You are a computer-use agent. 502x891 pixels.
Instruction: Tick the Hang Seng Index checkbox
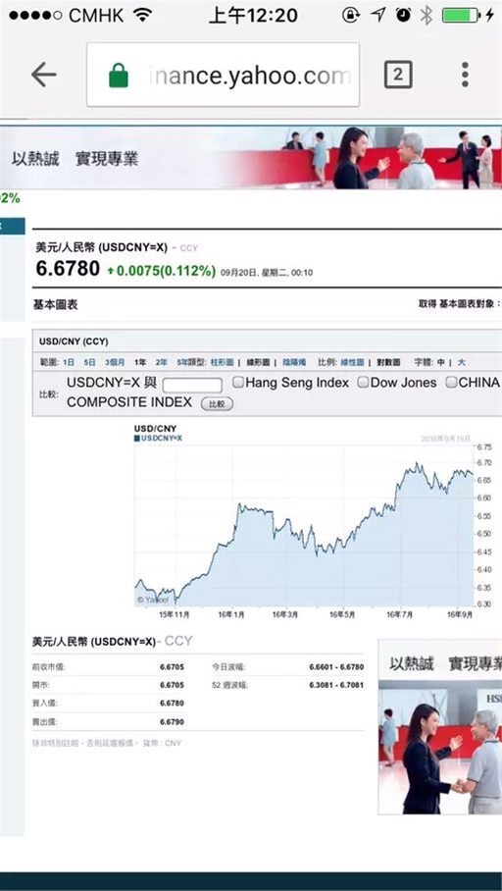click(x=238, y=383)
